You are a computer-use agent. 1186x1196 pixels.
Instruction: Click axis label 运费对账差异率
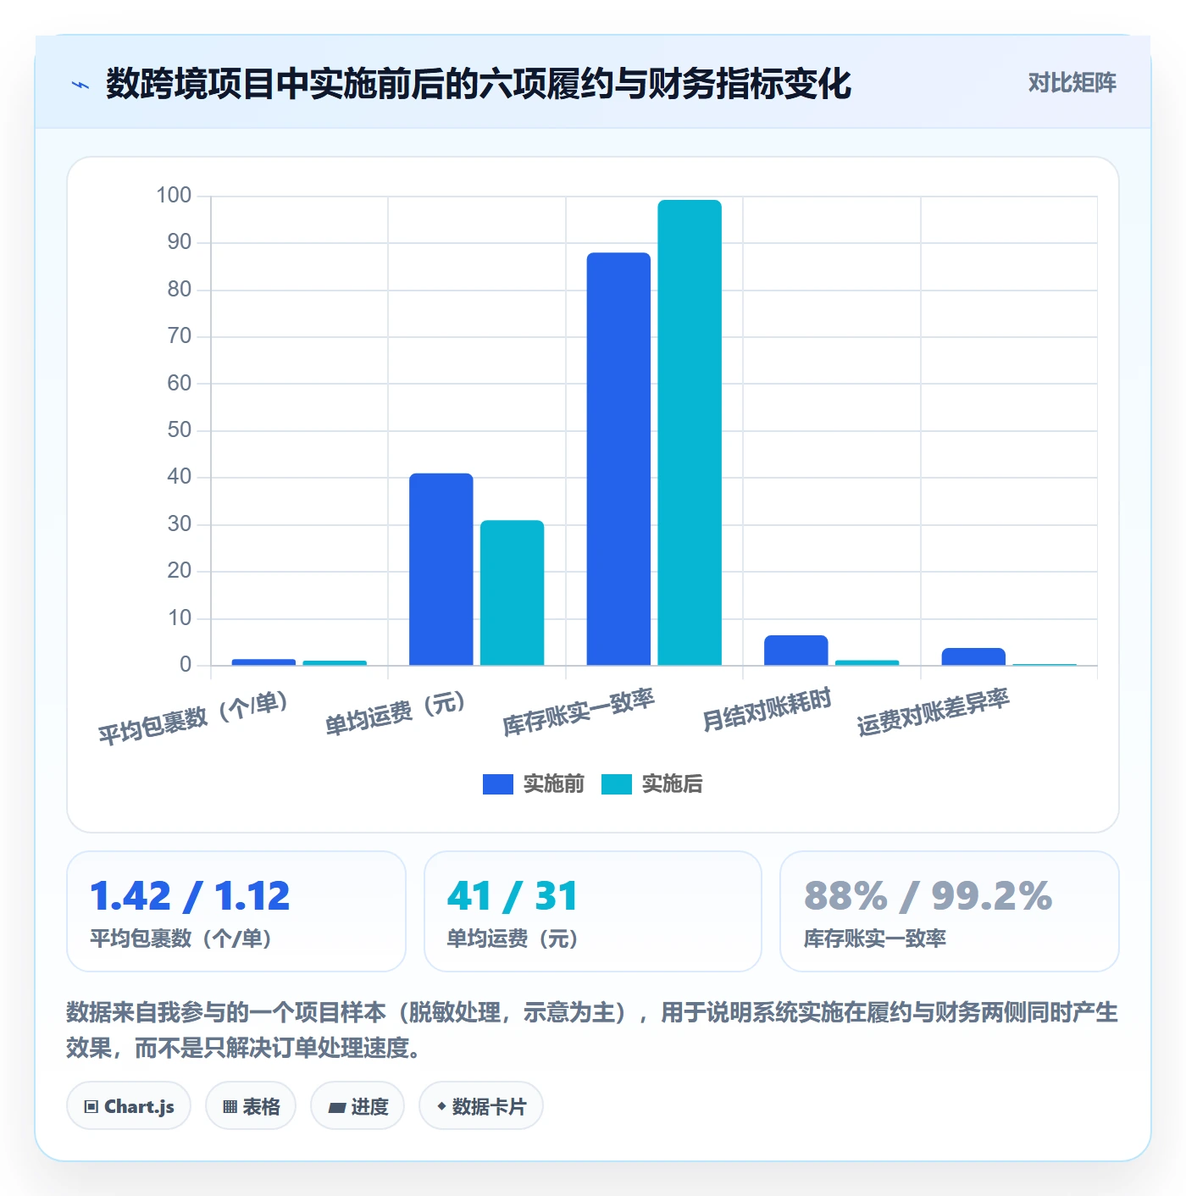click(934, 712)
